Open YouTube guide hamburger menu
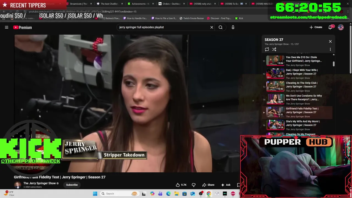352x198 pixels. 7,27
